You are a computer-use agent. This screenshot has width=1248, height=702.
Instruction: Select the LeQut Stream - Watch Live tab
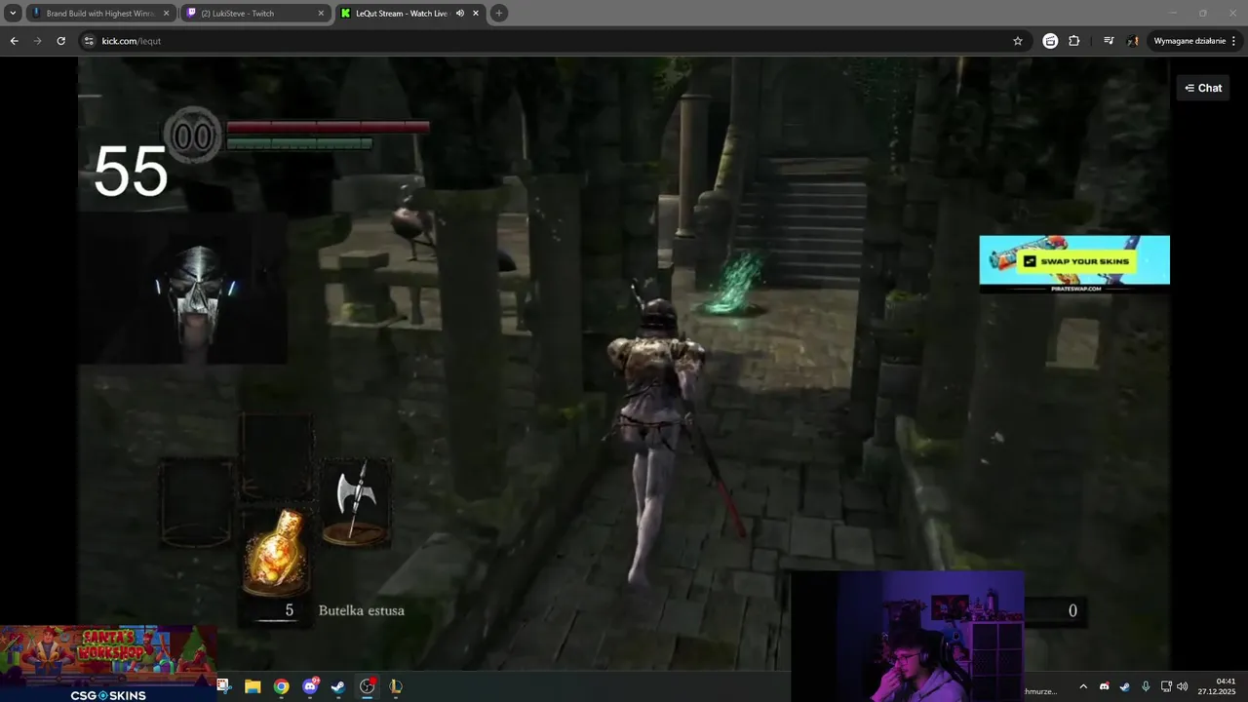(x=410, y=14)
